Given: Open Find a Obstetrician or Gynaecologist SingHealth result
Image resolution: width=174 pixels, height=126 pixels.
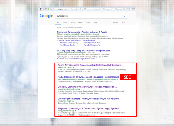Looking at the screenshot, I should [x=89, y=77].
